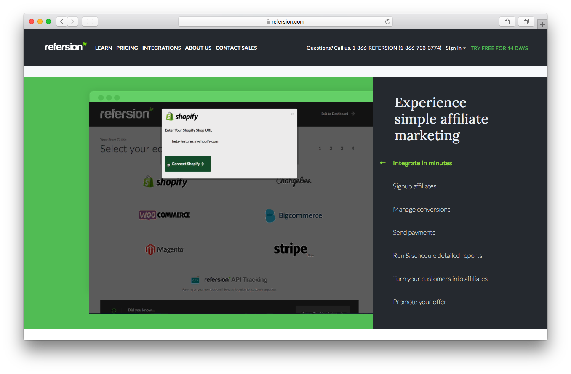Click the green left arrow beside Integrate
Screen dimensions: 571x374
[383, 163]
